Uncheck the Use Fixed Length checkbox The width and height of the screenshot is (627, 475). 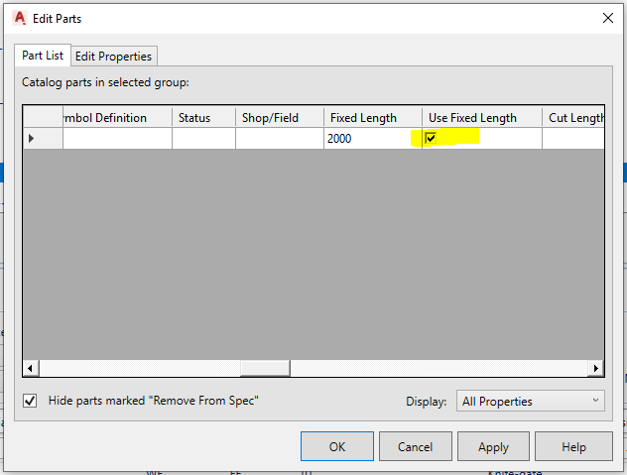tap(431, 139)
